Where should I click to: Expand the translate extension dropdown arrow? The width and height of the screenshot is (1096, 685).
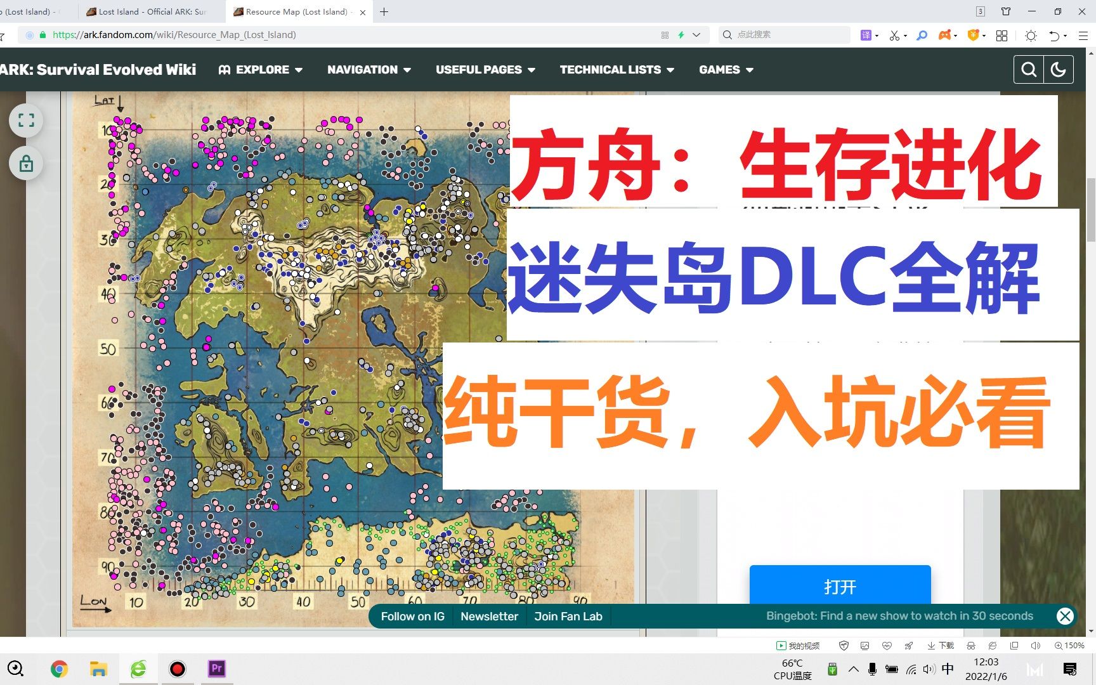(877, 36)
